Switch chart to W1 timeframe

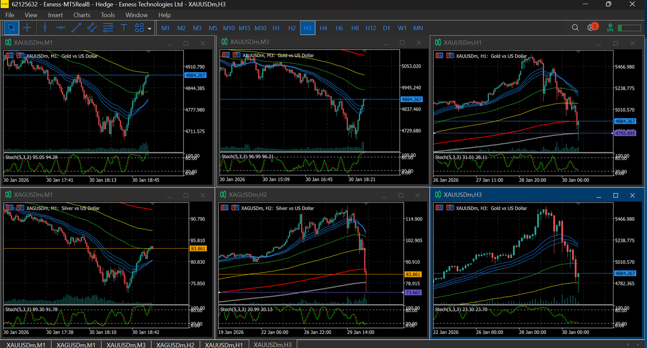tap(402, 28)
